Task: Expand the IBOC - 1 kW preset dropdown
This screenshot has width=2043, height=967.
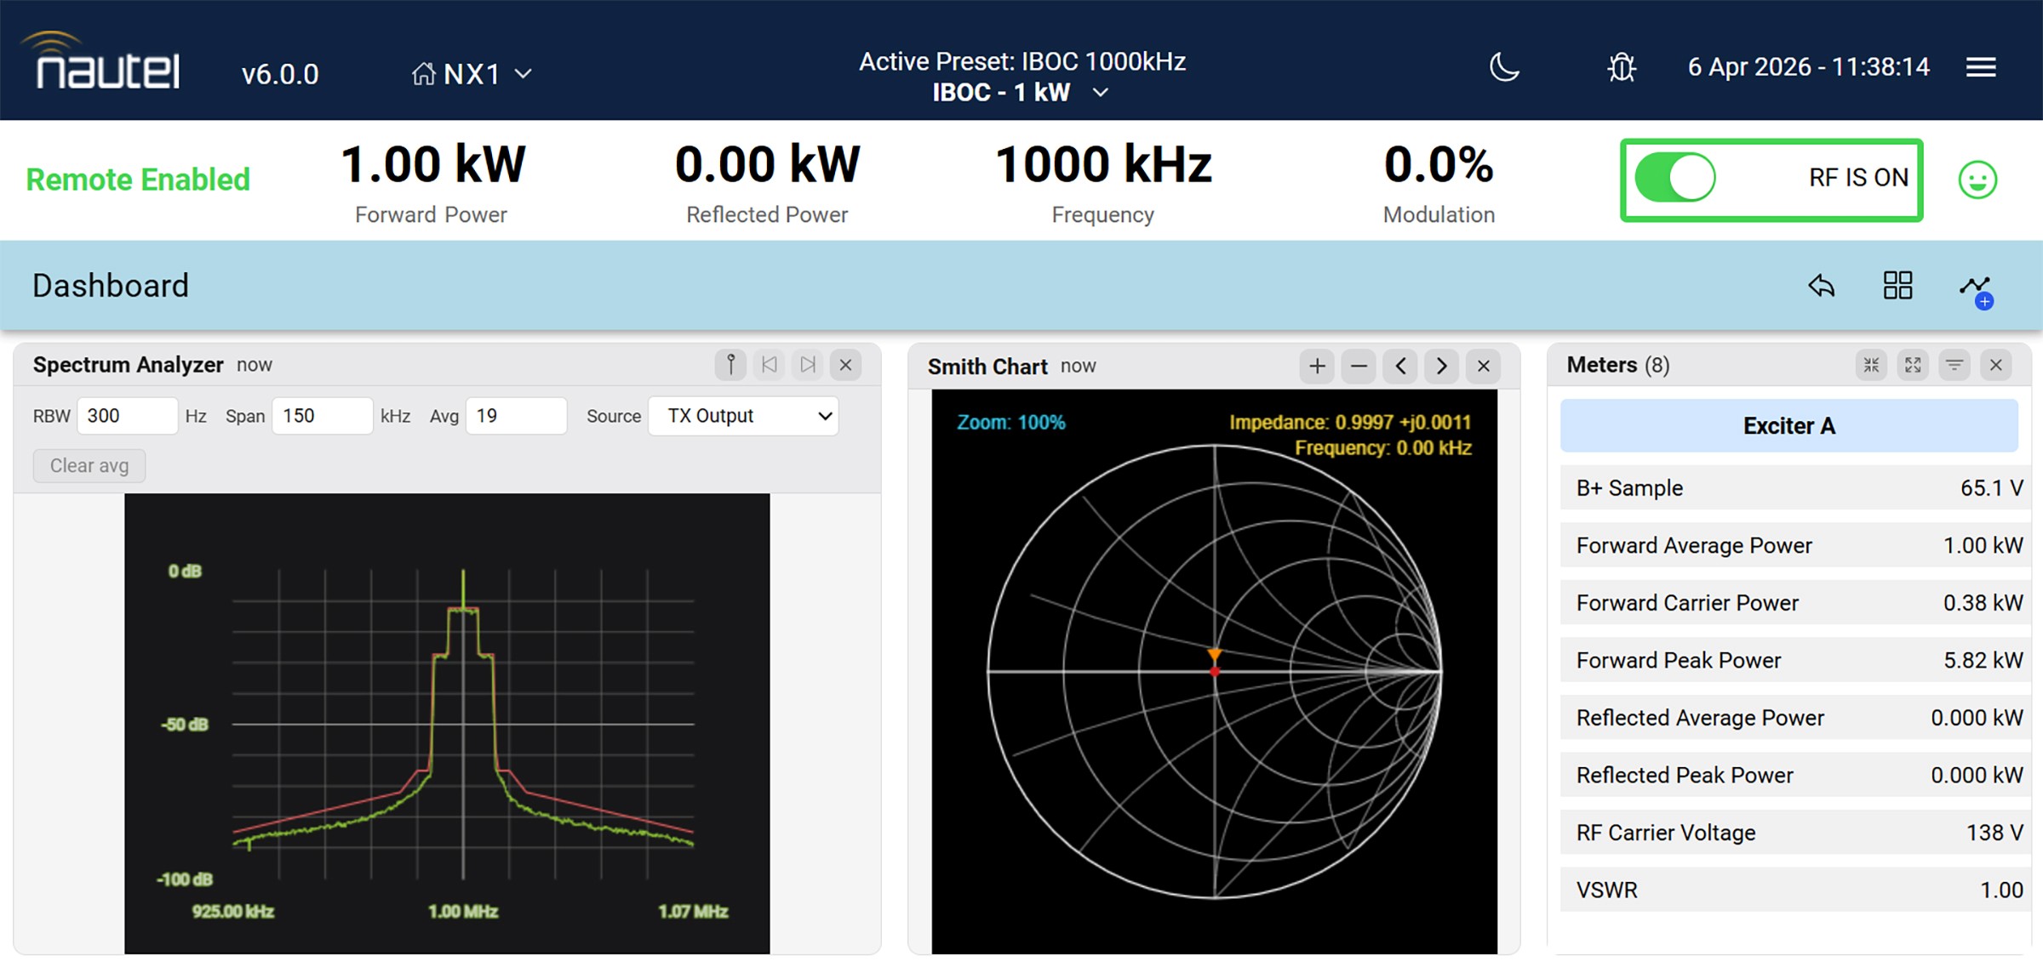Action: click(1100, 92)
